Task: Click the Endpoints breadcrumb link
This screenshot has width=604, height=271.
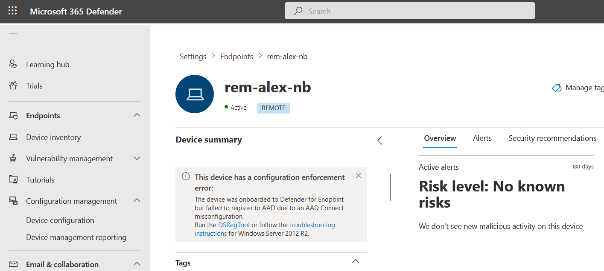Action: coord(236,57)
